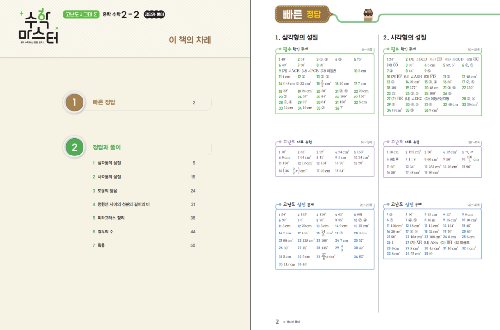This screenshot has width=500, height=330.
Task: Select the 고난도 실전 문제 header for pages 20~25
Action: point(298,205)
